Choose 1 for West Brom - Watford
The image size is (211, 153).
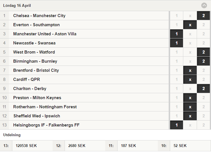[x=177, y=52]
